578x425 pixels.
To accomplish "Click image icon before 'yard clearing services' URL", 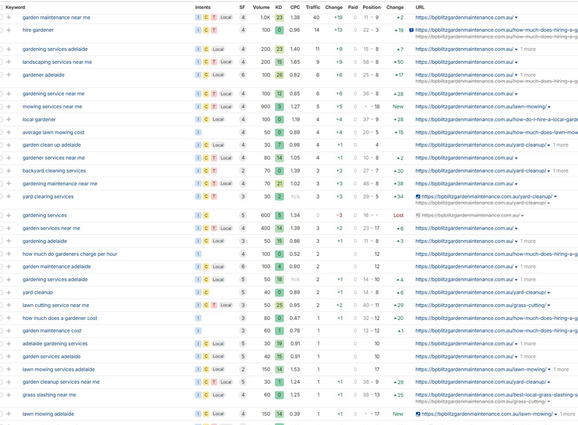I will (418, 197).
